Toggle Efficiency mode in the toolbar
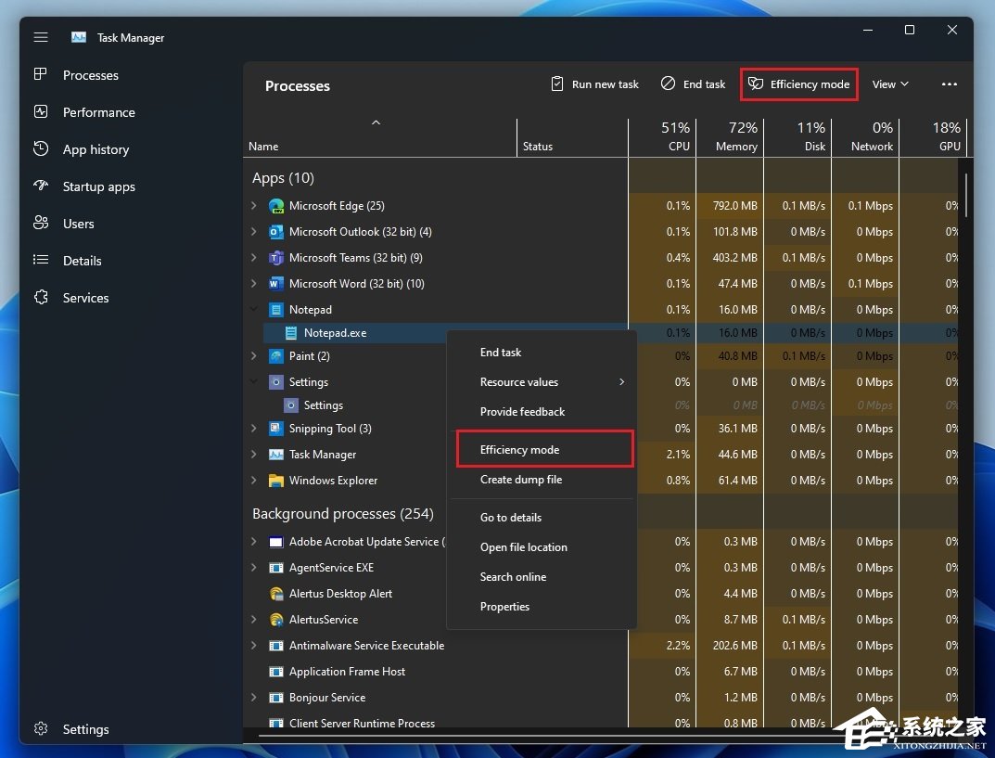The width and height of the screenshot is (995, 758). coord(798,84)
